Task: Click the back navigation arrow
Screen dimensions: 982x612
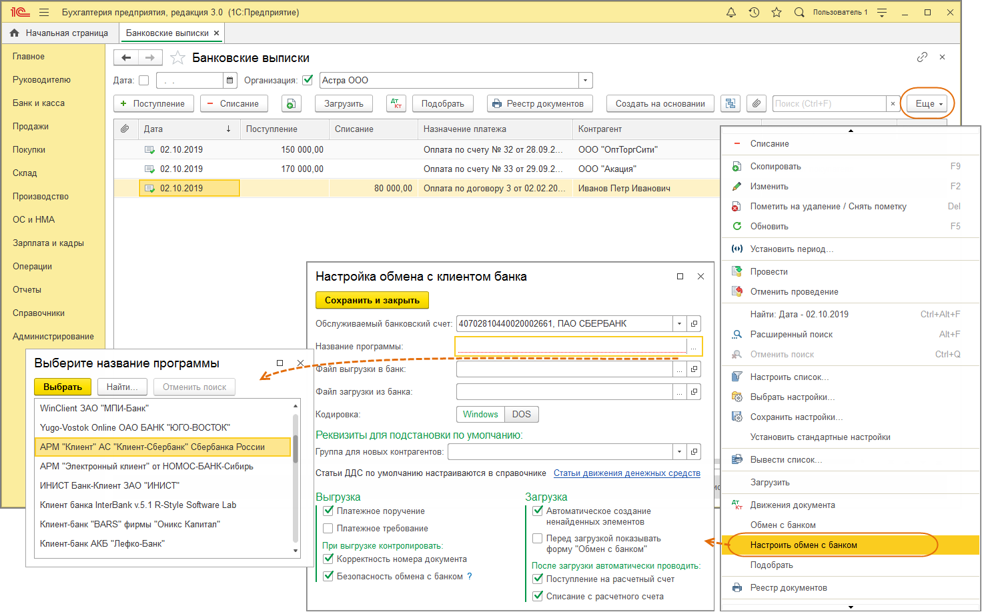Action: [x=126, y=58]
